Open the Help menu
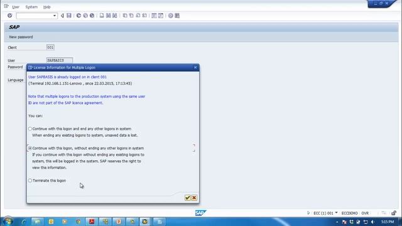This screenshot has height=226, width=402. (46, 7)
